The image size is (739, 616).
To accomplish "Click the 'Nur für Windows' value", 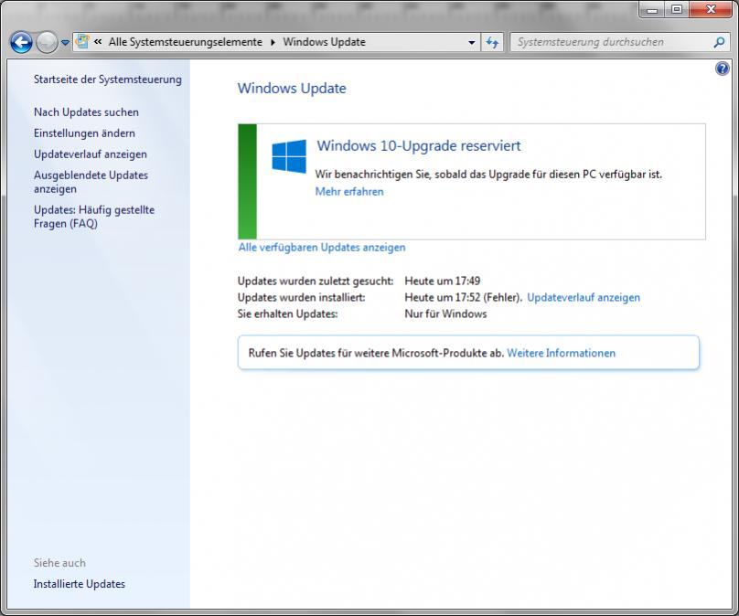I will coord(445,314).
